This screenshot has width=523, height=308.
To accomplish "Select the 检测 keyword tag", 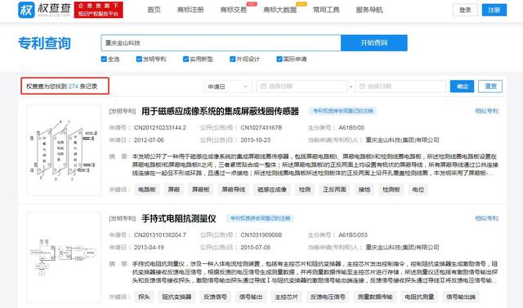I will pyautogui.click(x=305, y=190).
